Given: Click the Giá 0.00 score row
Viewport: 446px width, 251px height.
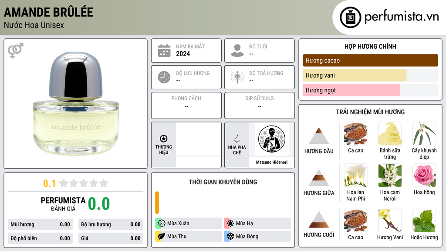Looking at the screenshot, I should [x=111, y=238].
